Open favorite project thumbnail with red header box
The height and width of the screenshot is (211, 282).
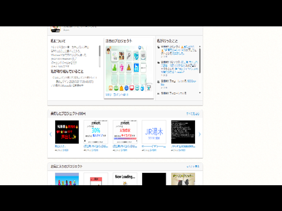96,179
